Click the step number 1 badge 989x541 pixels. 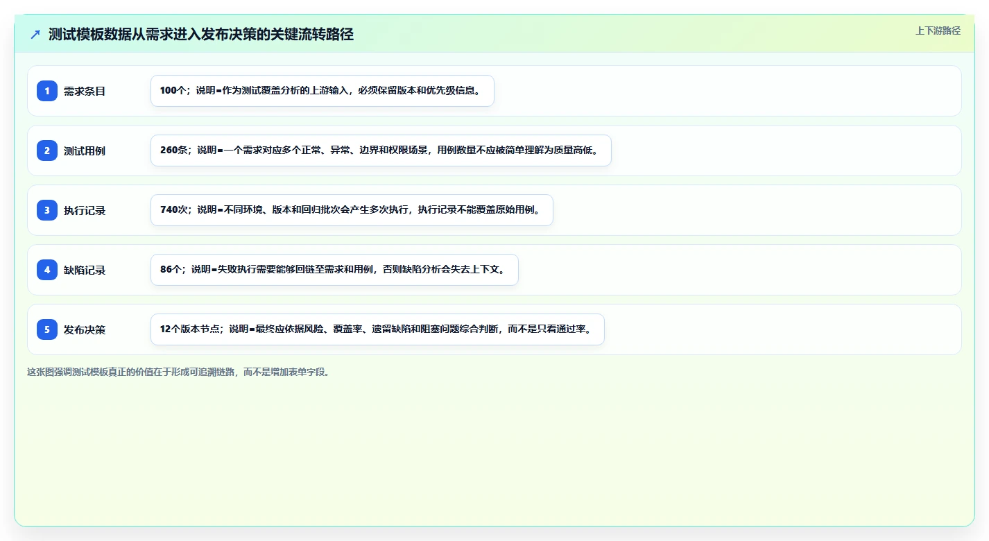(x=47, y=91)
